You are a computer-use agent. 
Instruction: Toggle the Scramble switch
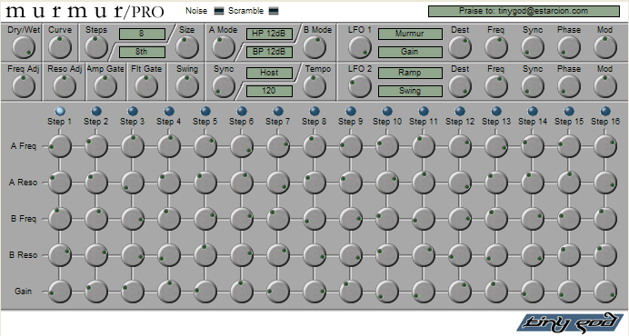pyautogui.click(x=274, y=11)
